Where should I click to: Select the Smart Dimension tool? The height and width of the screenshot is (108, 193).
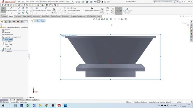tap(11, 9)
